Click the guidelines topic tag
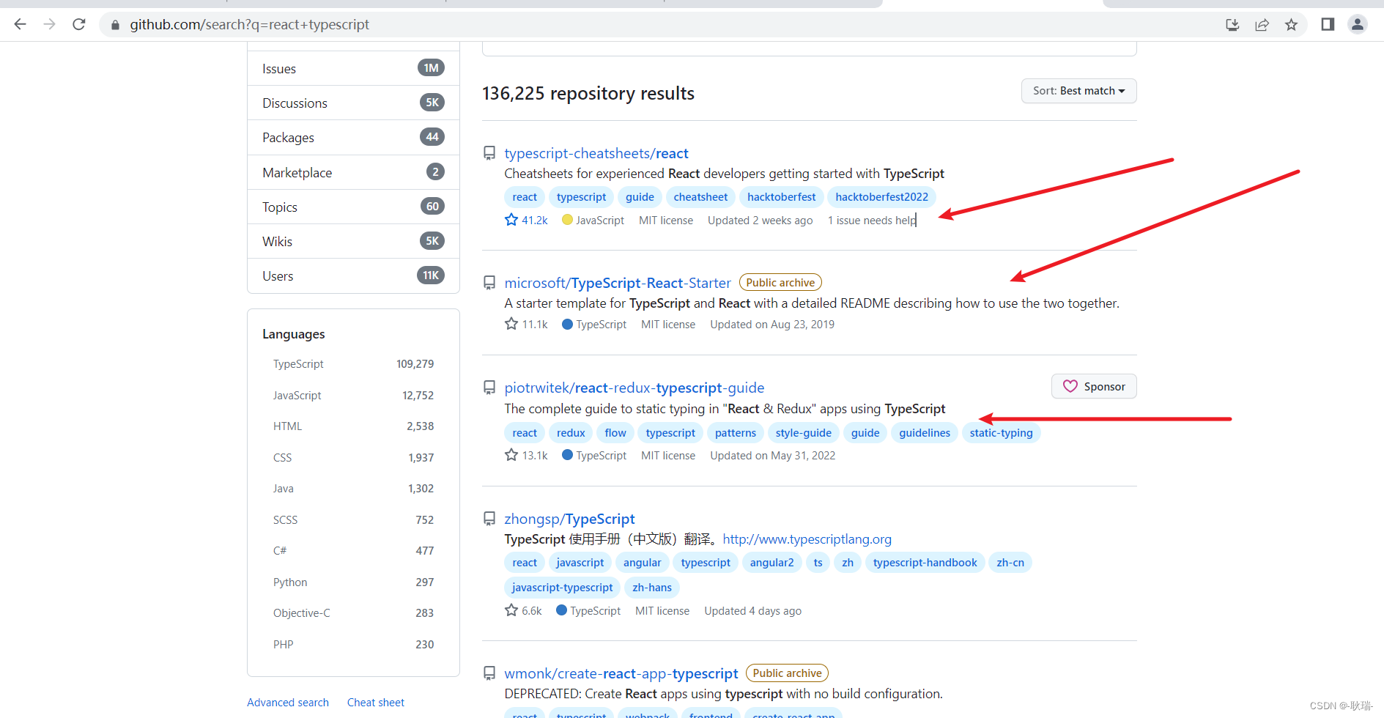This screenshot has width=1384, height=718. point(925,433)
